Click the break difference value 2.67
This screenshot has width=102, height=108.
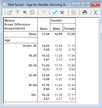(x=46, y=99)
